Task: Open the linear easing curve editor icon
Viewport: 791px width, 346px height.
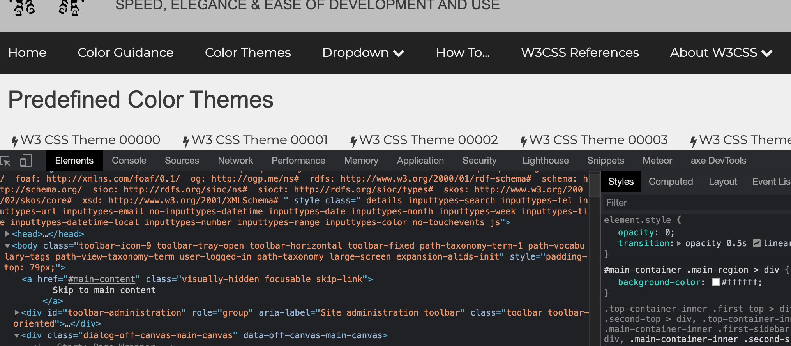Action: [x=756, y=244]
